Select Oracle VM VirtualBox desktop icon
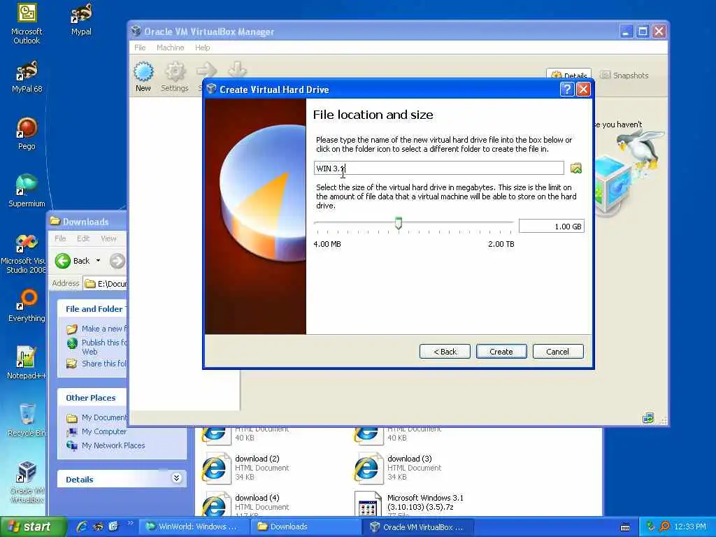 27,482
